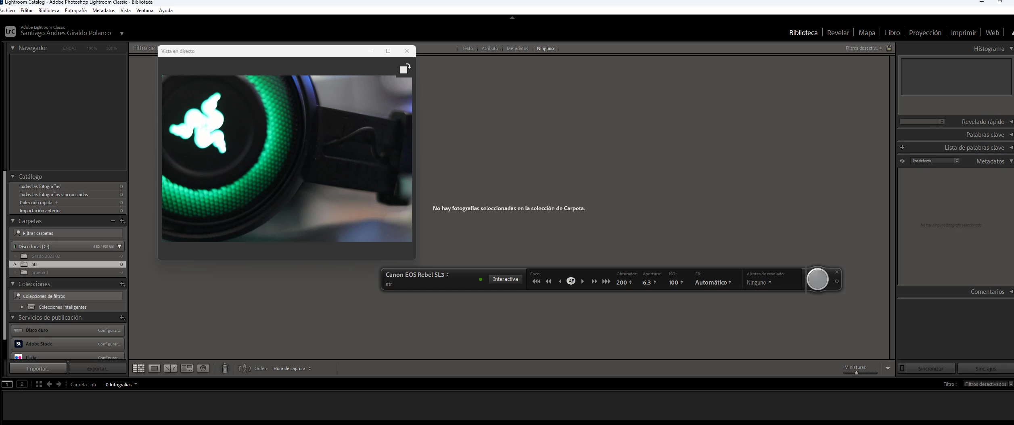Viewport: 1014px width, 425px height.
Task: Rotate the live view image
Action: pyautogui.click(x=405, y=69)
